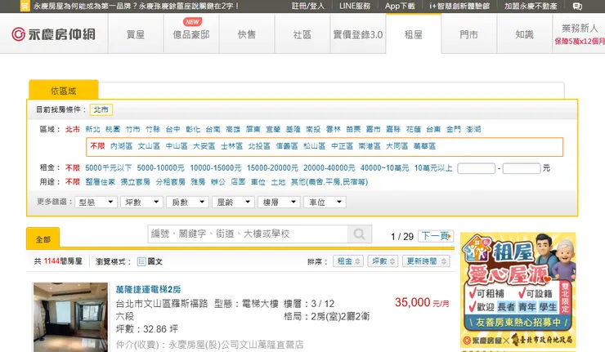The height and width of the screenshot is (352, 605).
Task: Open LINE服務 link
Action: coord(355,6)
